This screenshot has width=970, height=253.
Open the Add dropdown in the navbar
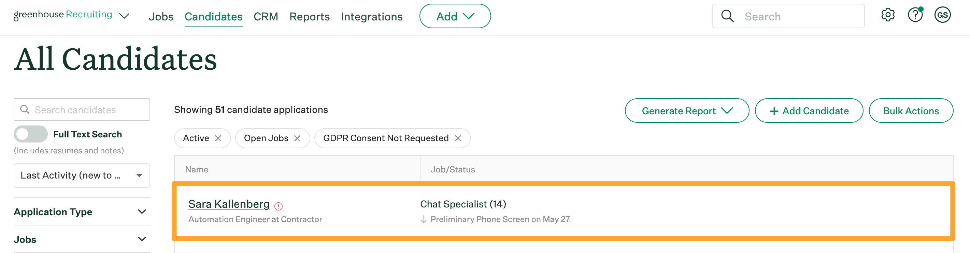(x=455, y=16)
